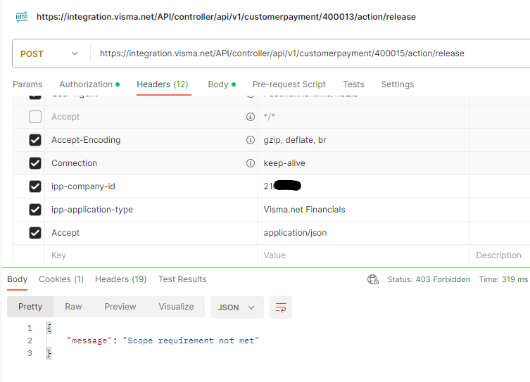Image resolution: width=530 pixels, height=382 pixels.
Task: Open the Pre-request Script tab
Action: tap(289, 84)
